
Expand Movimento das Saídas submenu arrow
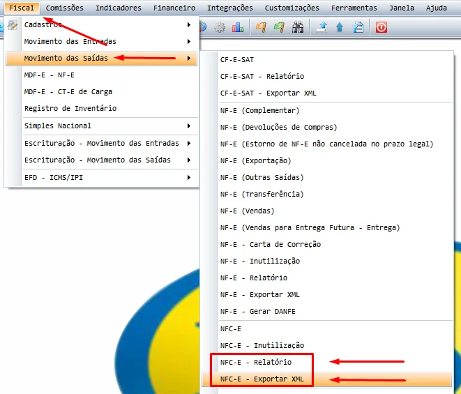189,58
